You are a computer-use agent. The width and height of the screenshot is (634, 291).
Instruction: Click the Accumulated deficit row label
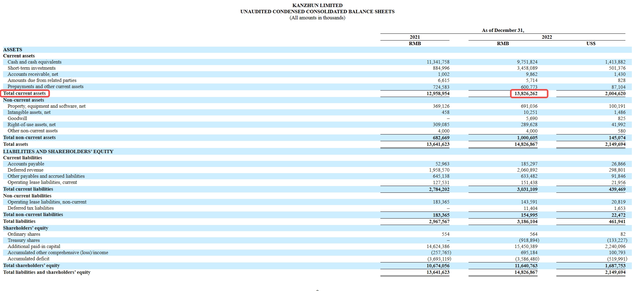click(x=28, y=259)
